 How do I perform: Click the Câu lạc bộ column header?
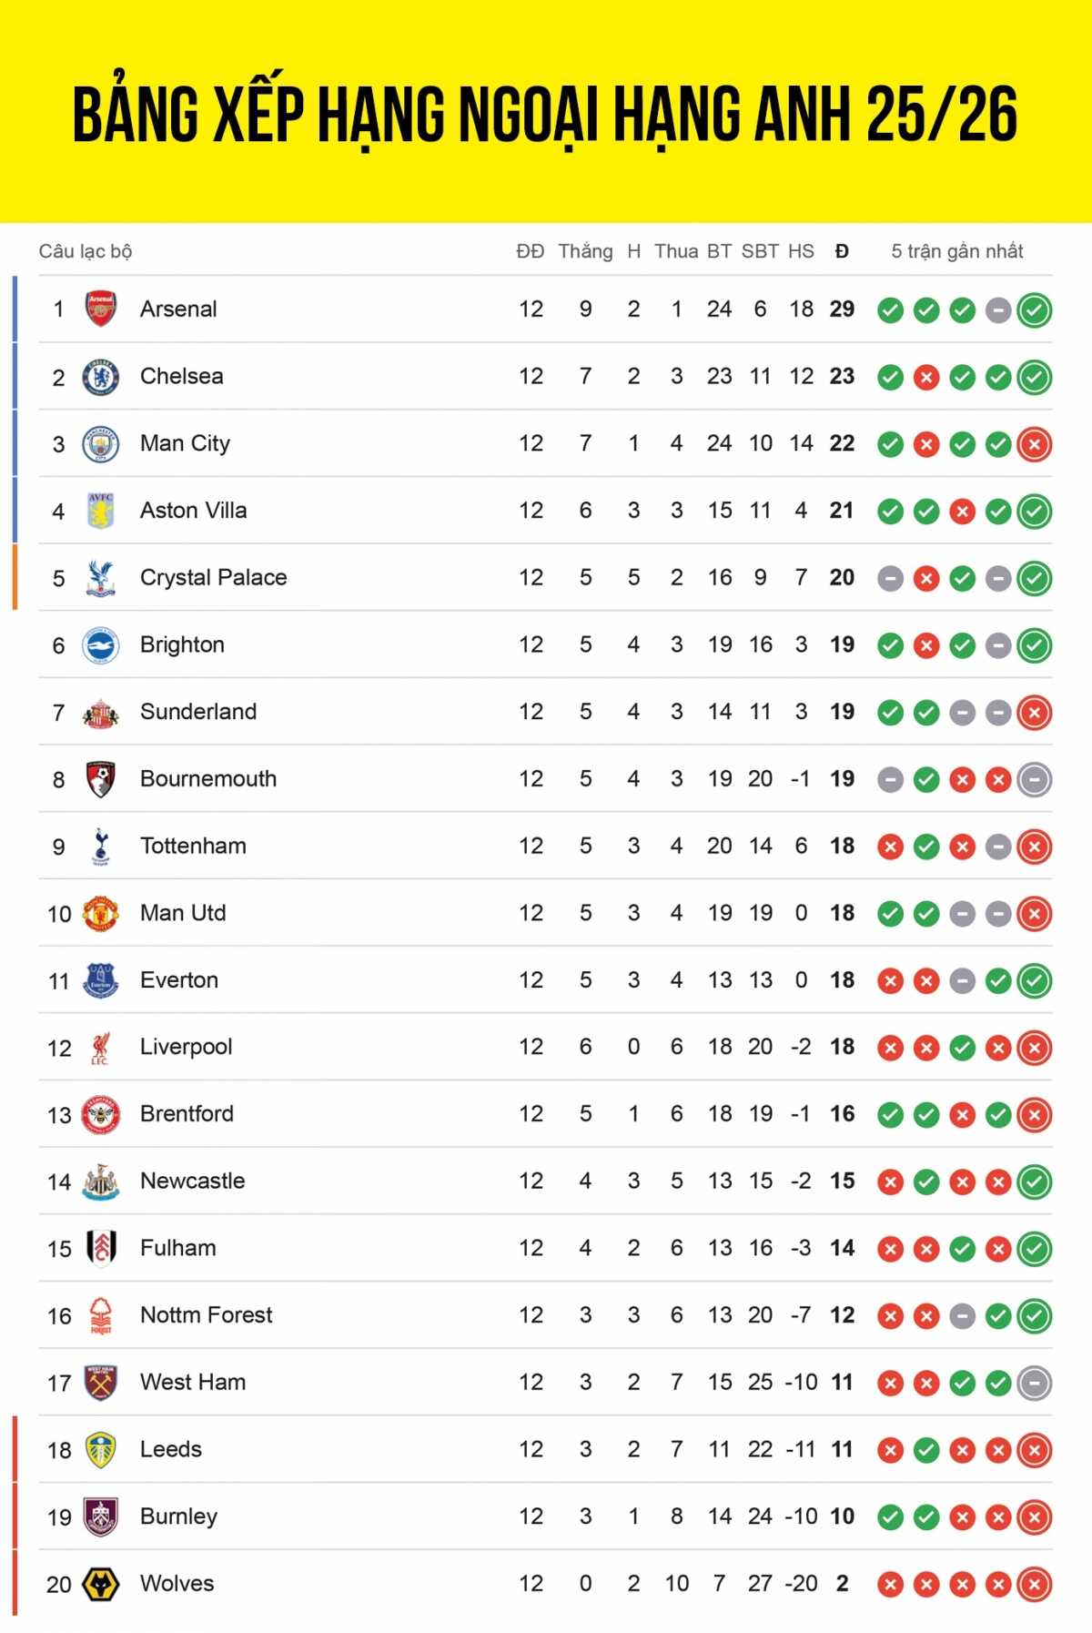point(86,251)
